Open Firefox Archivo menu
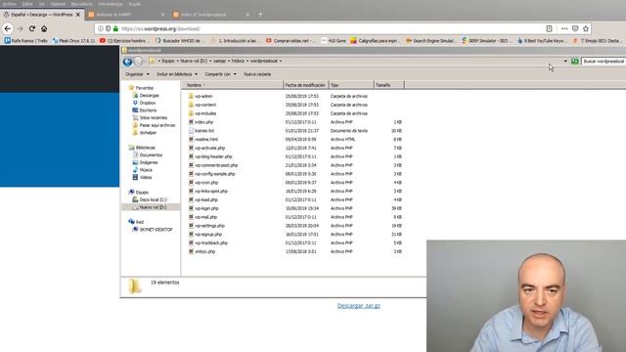626x352 pixels. [10, 4]
